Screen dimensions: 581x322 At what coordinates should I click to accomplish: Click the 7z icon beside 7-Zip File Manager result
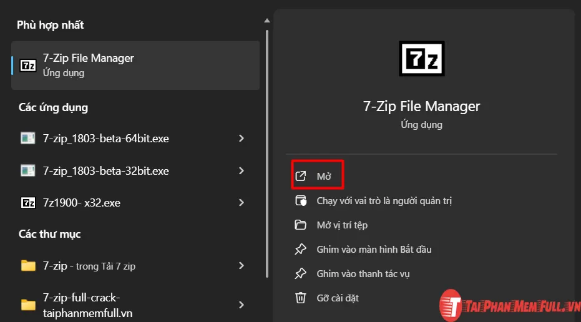pyautogui.click(x=28, y=66)
